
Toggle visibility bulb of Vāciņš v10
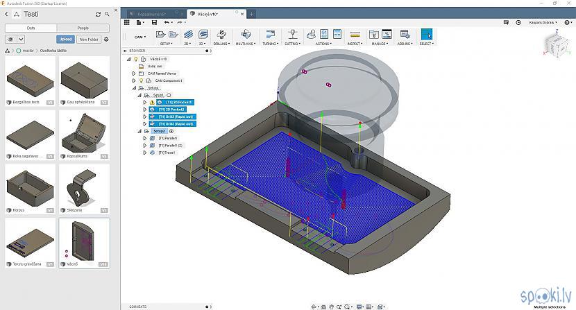(x=135, y=59)
